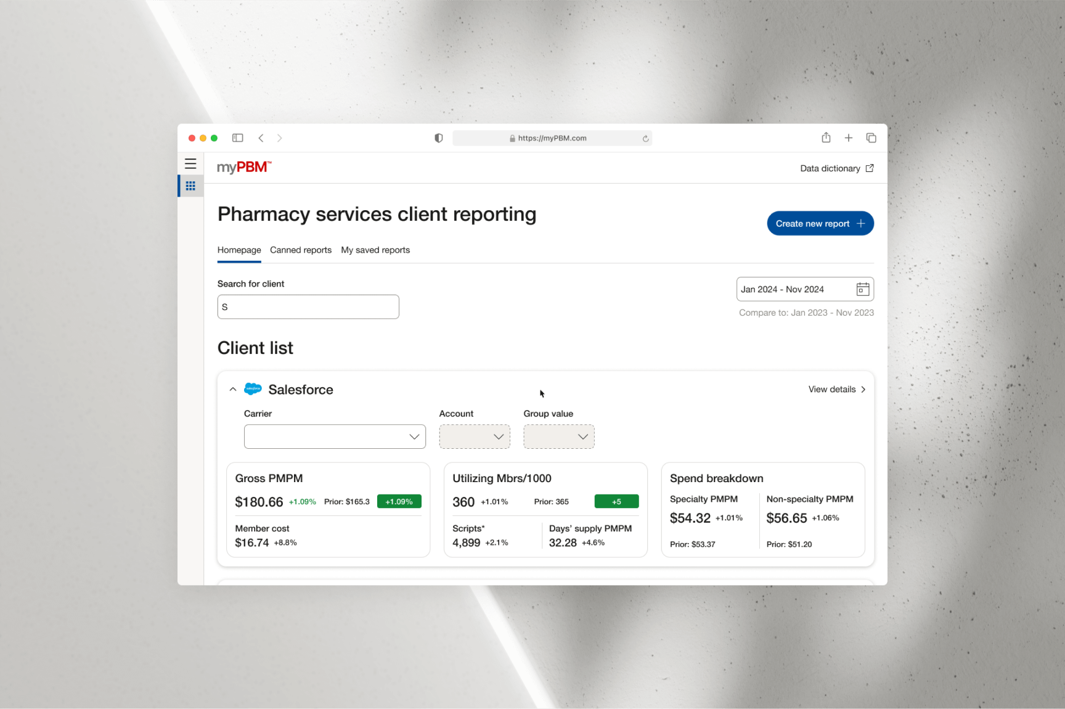Open the calendar date picker icon
The width and height of the screenshot is (1065, 709).
[x=862, y=289]
